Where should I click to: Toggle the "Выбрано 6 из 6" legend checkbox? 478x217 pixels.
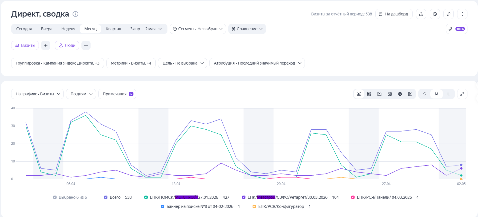point(55,197)
